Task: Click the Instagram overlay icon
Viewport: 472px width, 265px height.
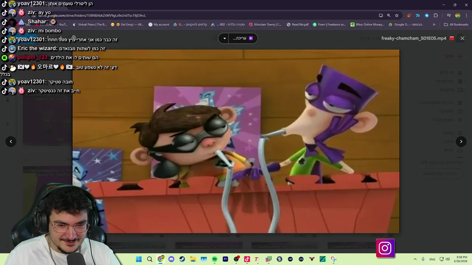Action: (385, 248)
